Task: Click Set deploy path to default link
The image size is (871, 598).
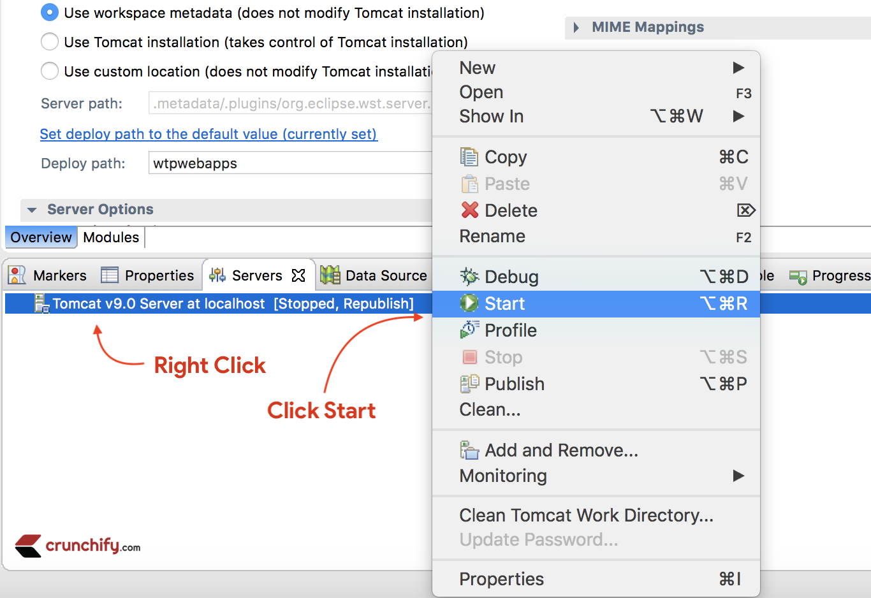Action: (209, 134)
